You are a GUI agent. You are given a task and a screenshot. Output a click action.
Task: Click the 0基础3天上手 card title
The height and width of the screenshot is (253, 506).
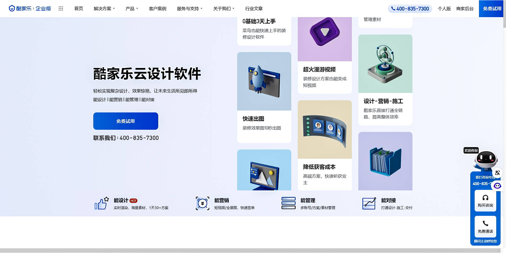click(259, 21)
